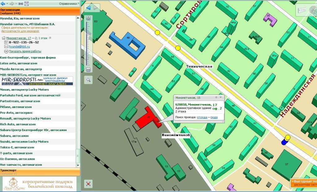
Task: Open the Справочники dropdown menu
Action: [69, 4]
